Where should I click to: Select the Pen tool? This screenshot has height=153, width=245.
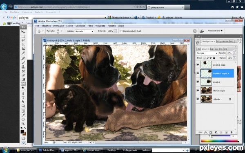(23, 93)
